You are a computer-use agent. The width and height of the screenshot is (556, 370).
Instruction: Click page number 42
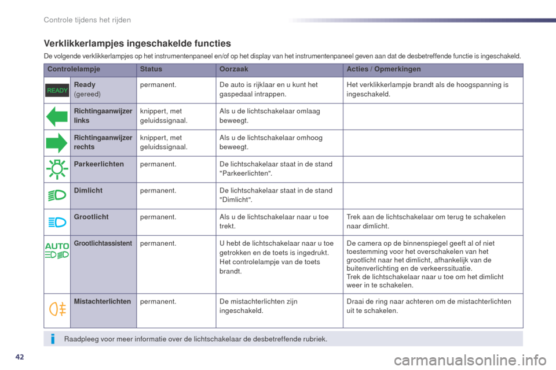point(20,357)
